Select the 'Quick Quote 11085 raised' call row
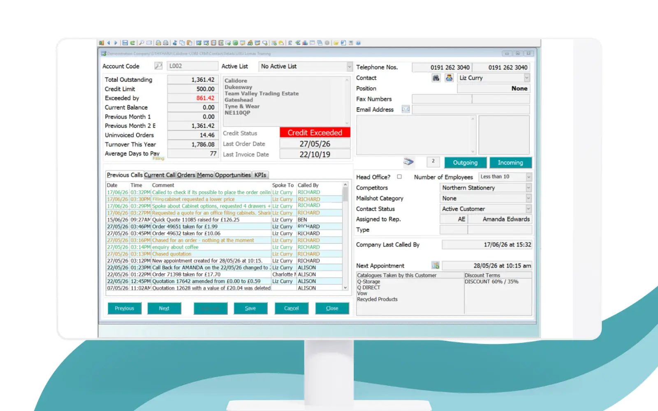The image size is (658, 411). [x=224, y=220]
